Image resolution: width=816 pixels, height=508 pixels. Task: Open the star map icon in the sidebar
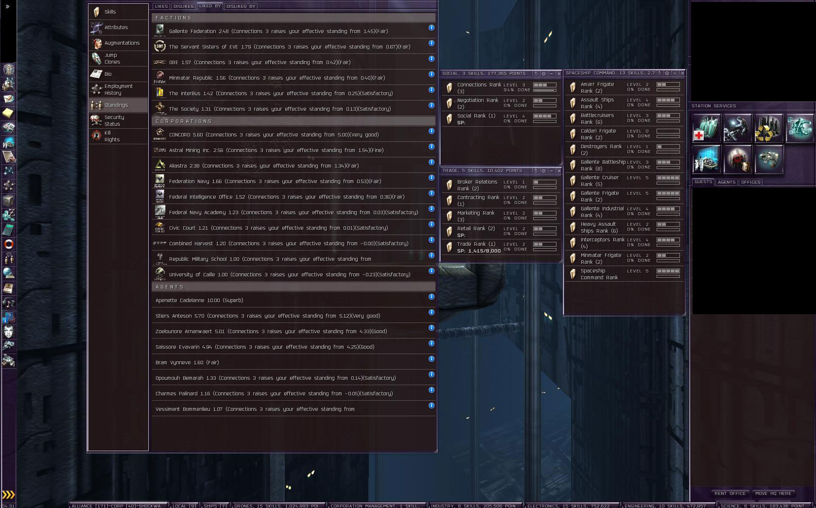click(9, 171)
